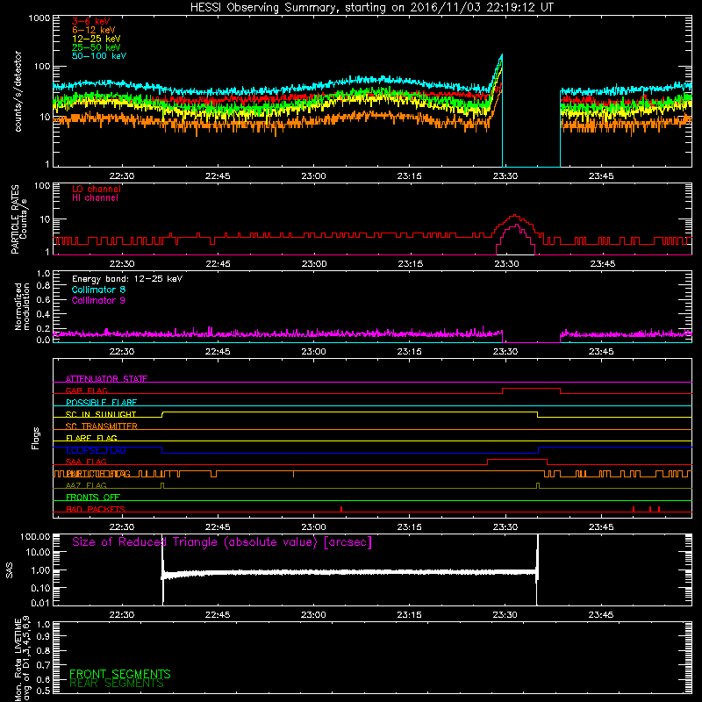Click the 'Energy band: 12-25 keV' label
This screenshot has height=702, width=702.
pos(127,279)
